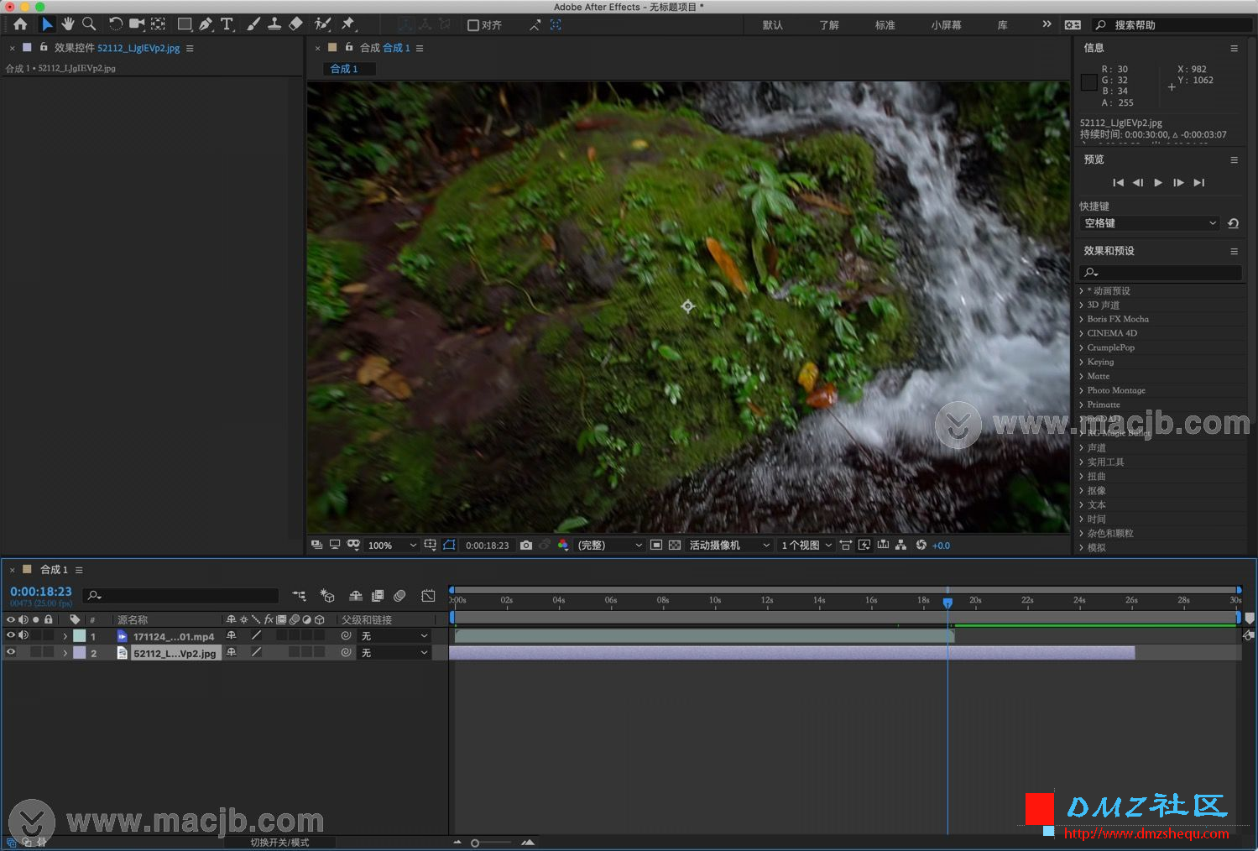Switch to the 小屏幕 workspace

tap(946, 25)
